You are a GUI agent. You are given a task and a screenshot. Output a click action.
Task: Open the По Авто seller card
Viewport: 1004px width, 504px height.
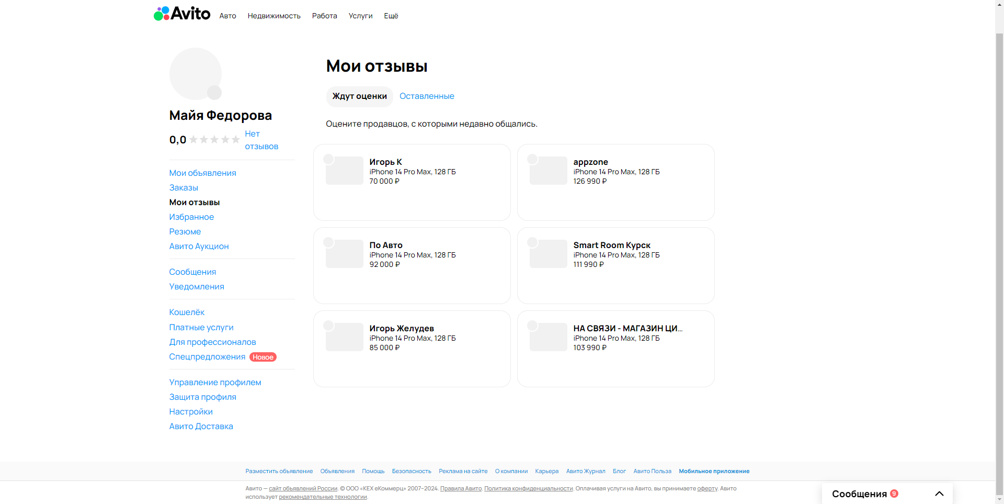(x=412, y=265)
